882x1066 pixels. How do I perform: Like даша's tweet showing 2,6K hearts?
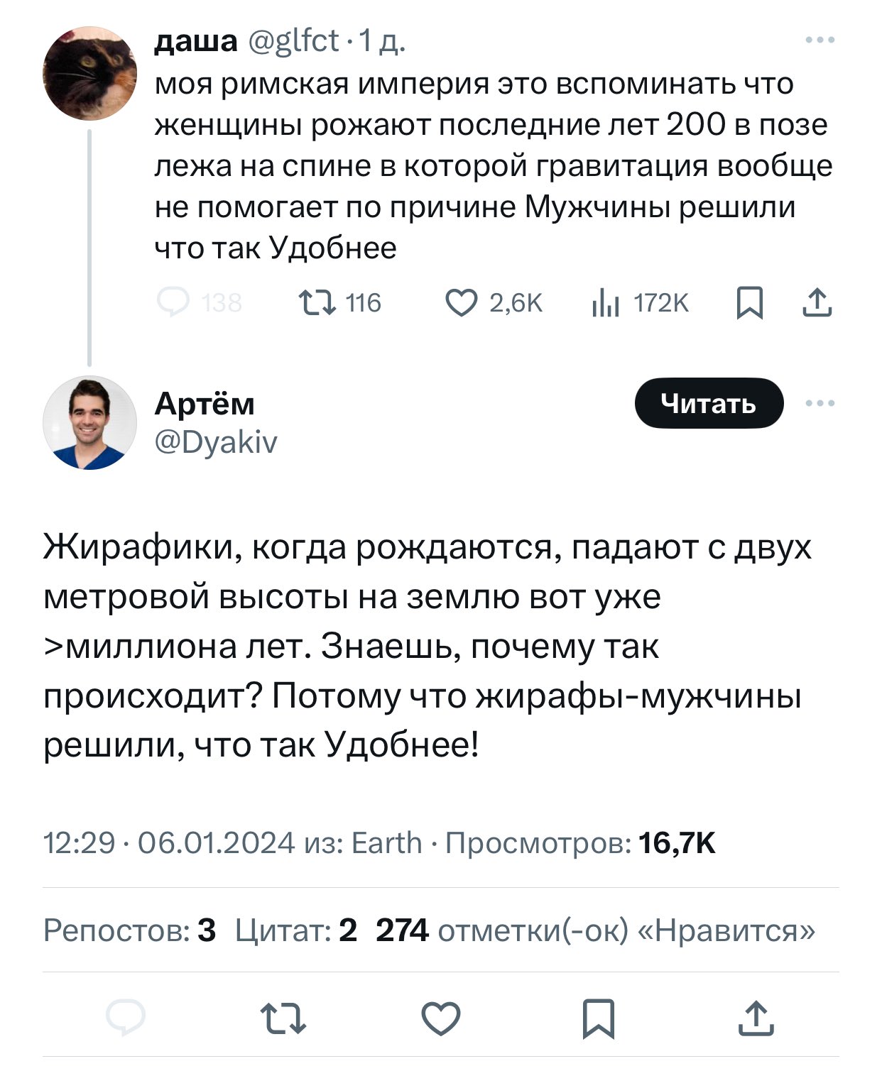[462, 303]
